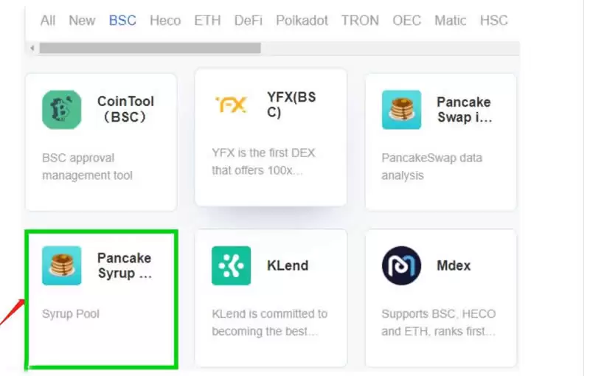Image resolution: width=590 pixels, height=376 pixels.
Task: Click the Syrup Pool description text
Action: click(71, 314)
